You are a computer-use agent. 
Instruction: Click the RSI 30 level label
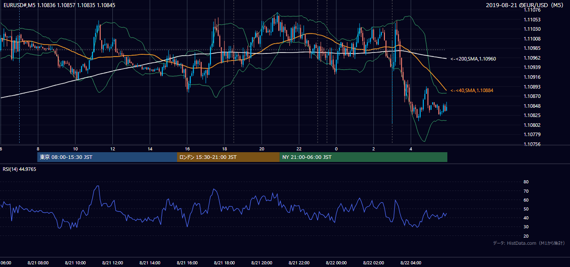pos(526,227)
